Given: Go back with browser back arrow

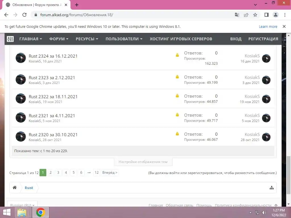Looking at the screenshot, I should click(6, 15).
